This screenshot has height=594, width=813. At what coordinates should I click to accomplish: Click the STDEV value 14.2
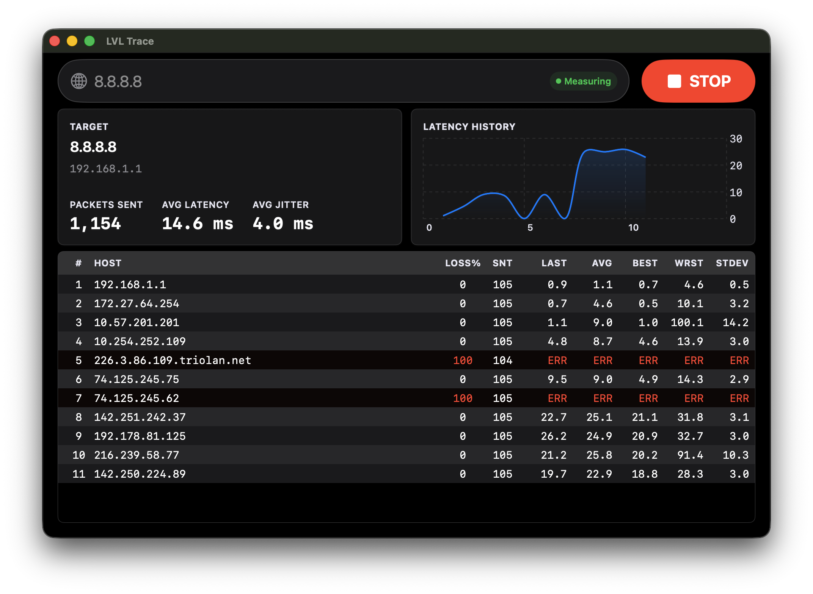tap(736, 322)
